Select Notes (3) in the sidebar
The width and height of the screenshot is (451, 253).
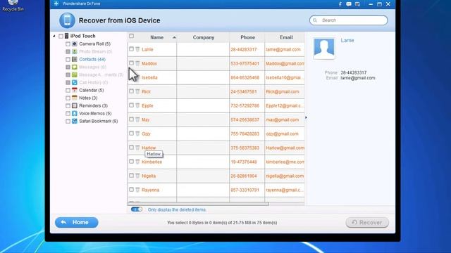88,98
